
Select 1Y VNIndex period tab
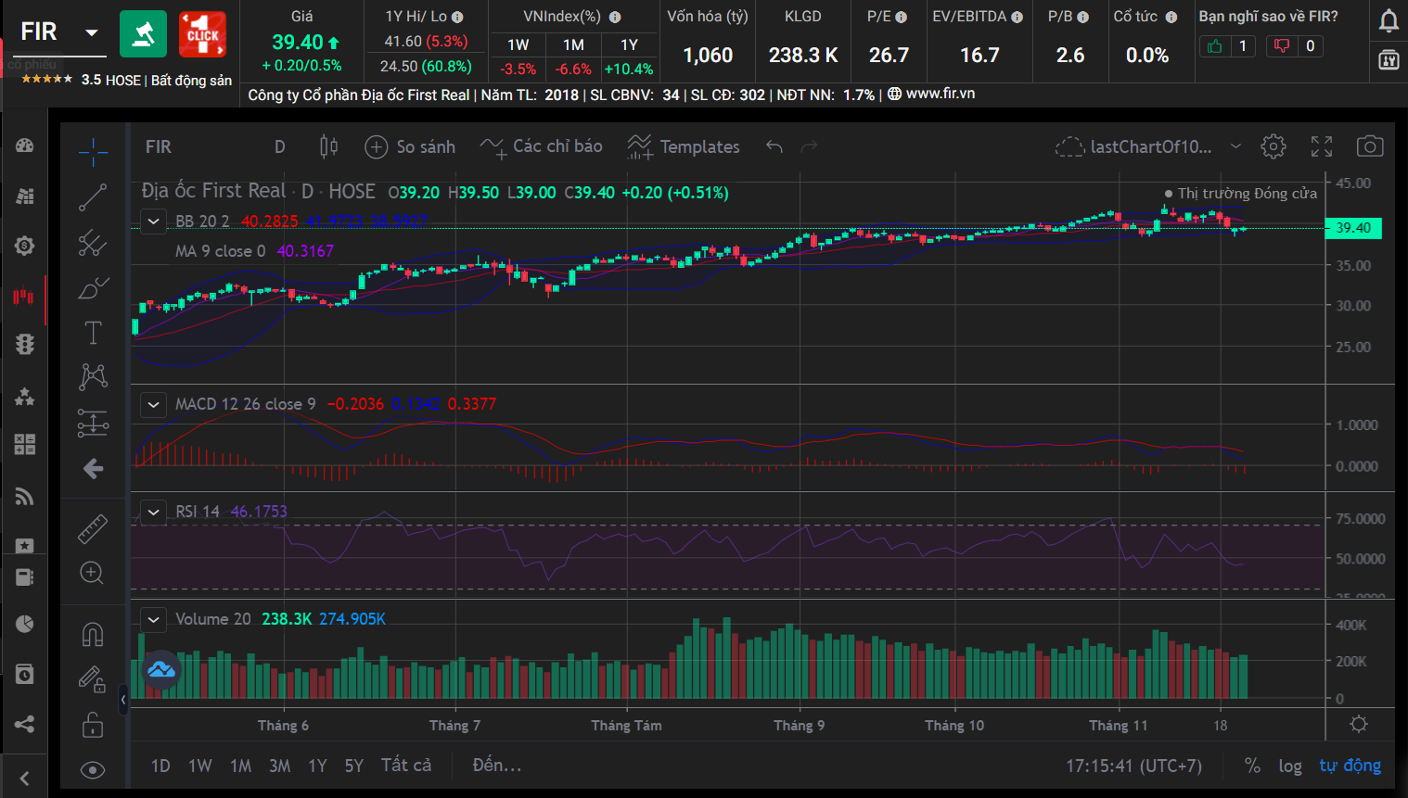pyautogui.click(x=629, y=44)
